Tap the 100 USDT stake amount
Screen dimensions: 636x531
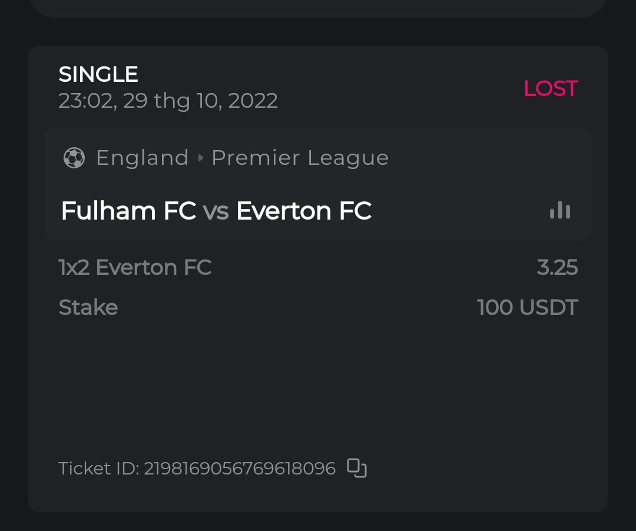click(x=528, y=307)
